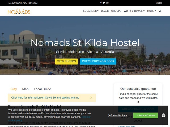Open the Nomads Instagram icon
Image resolution: width=170 pixels, height=127 pixels.
107,3
